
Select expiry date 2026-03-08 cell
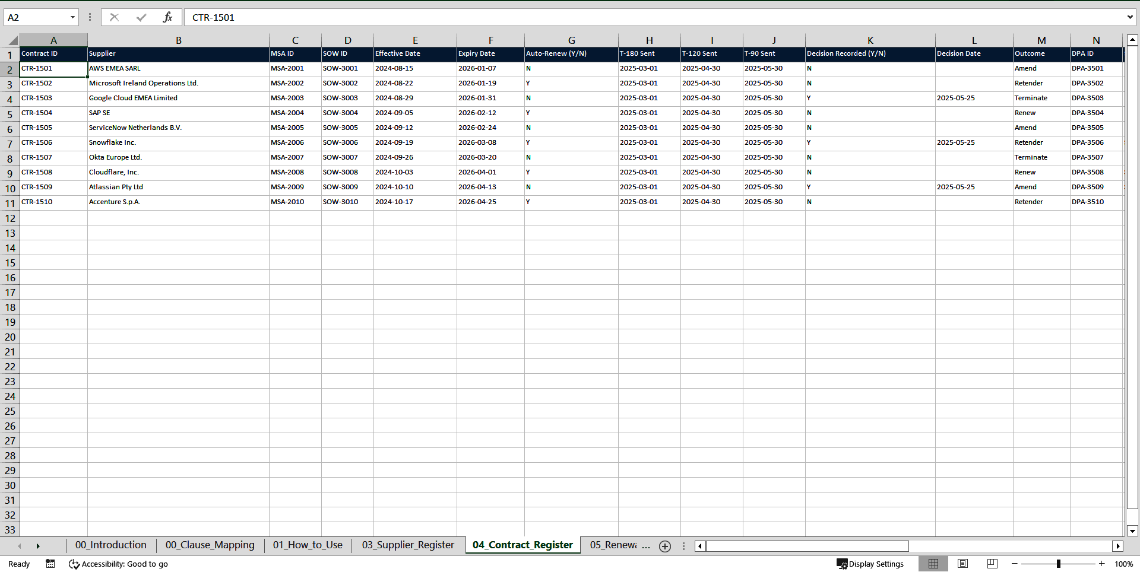click(490, 143)
